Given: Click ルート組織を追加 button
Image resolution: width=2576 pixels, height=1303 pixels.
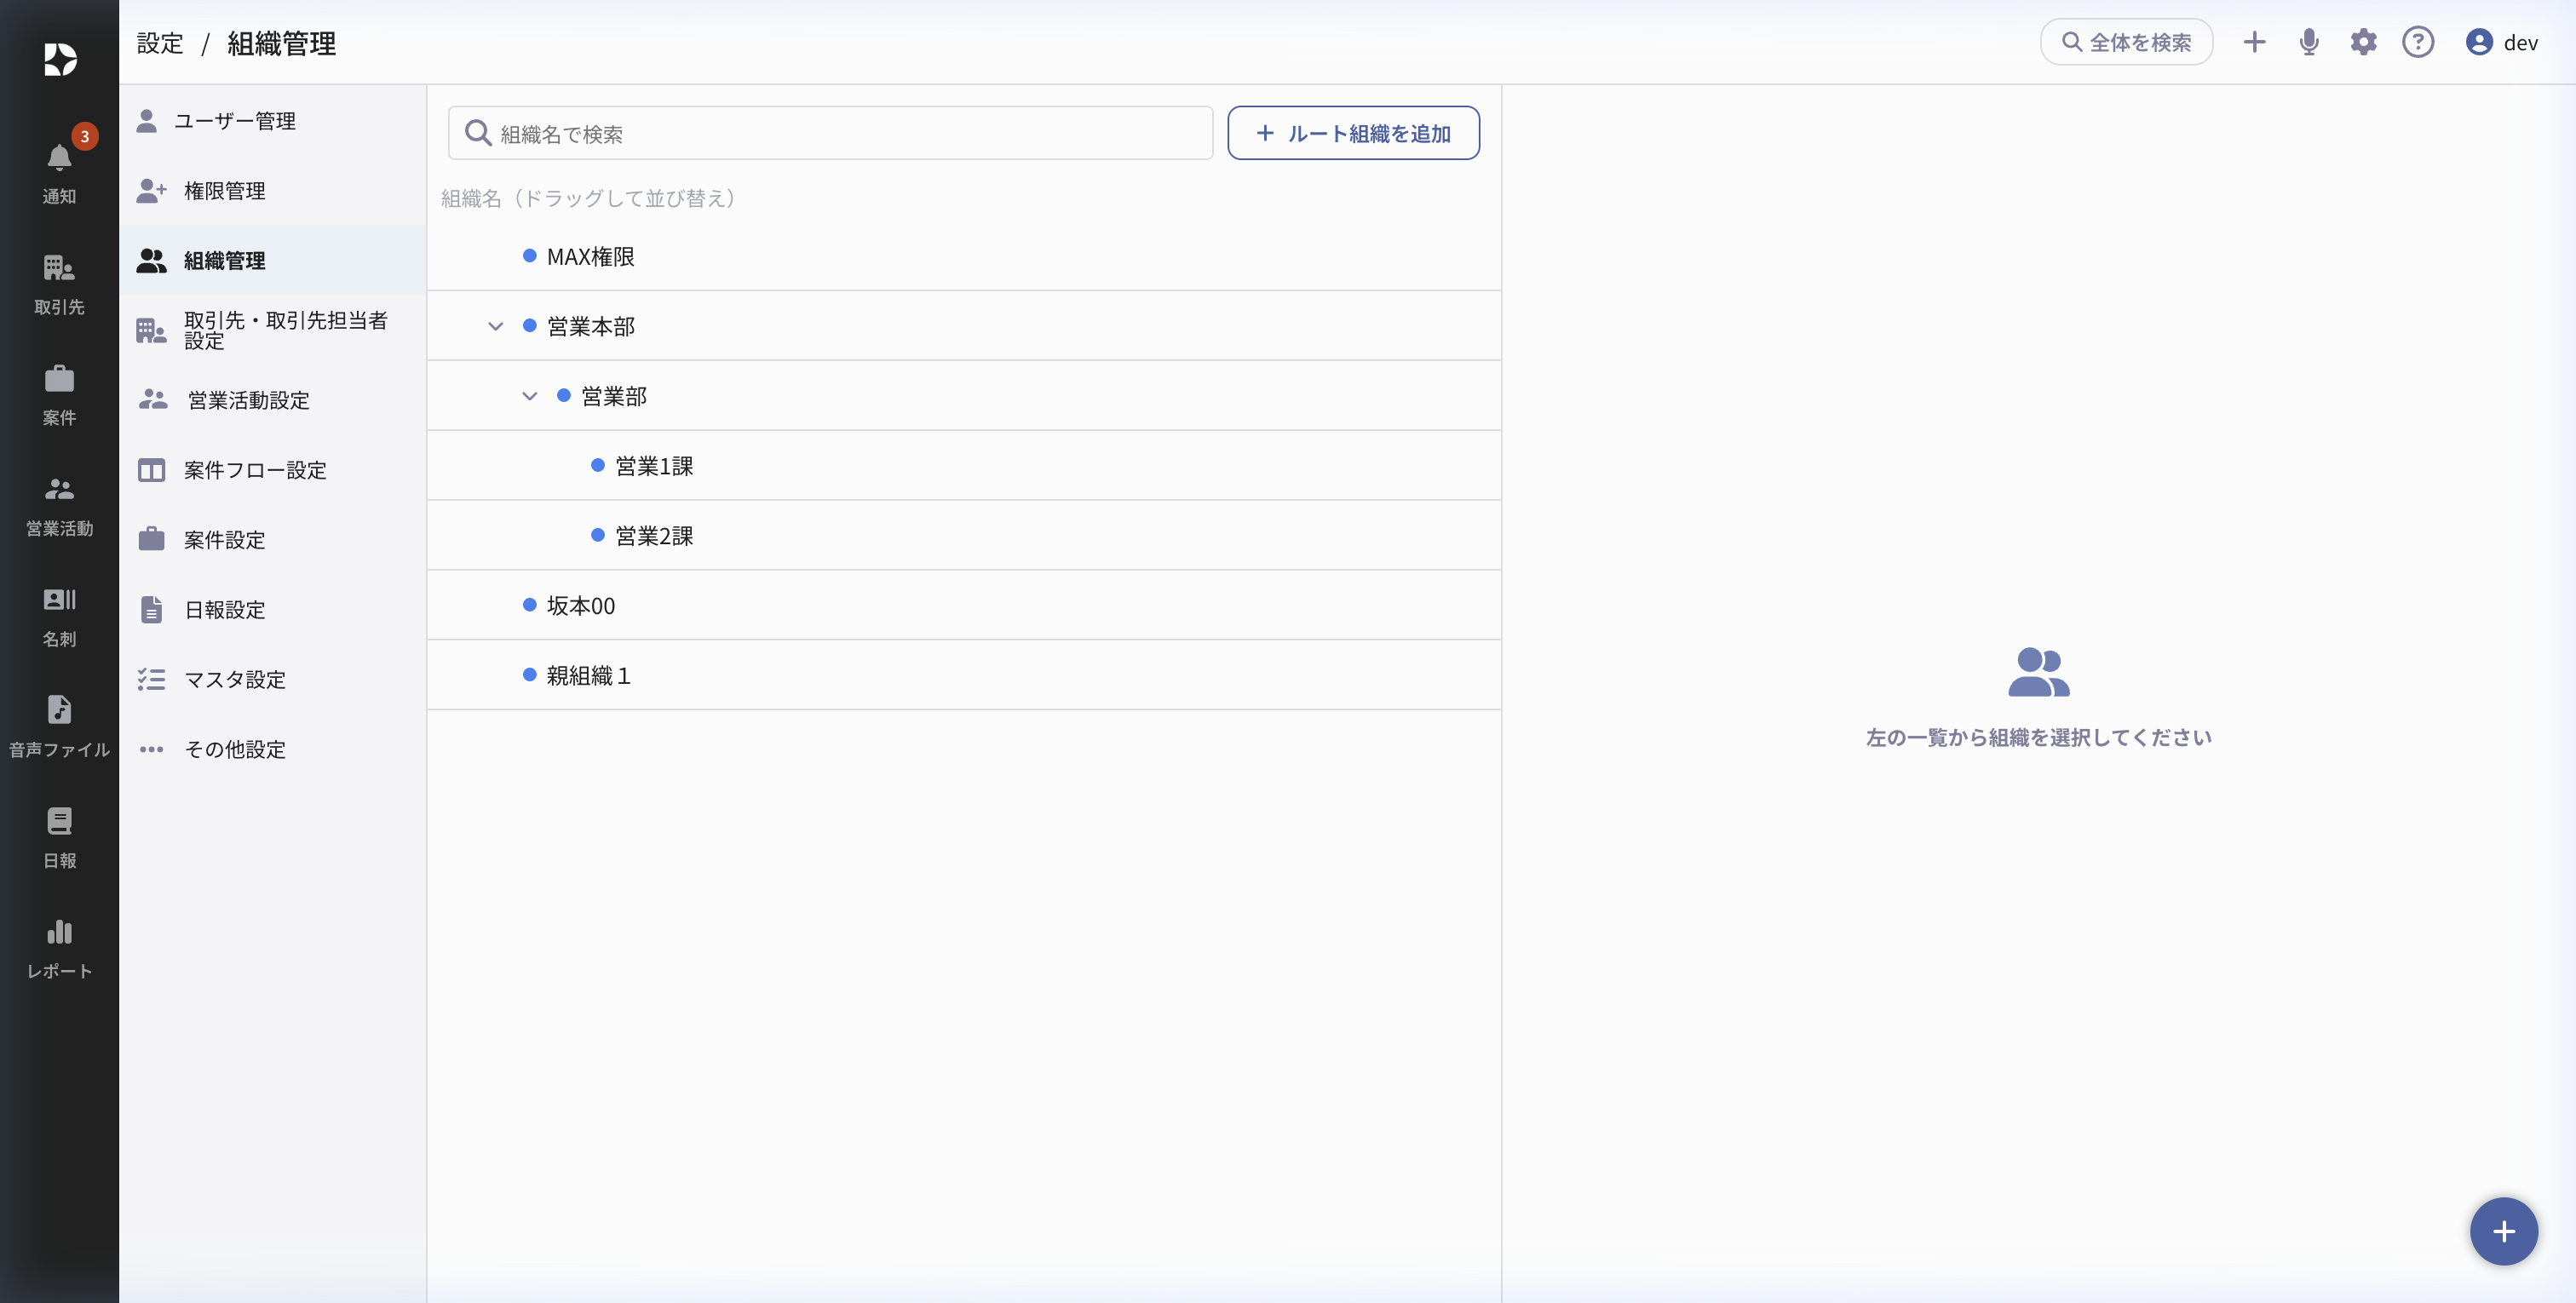Looking at the screenshot, I should coord(1353,133).
